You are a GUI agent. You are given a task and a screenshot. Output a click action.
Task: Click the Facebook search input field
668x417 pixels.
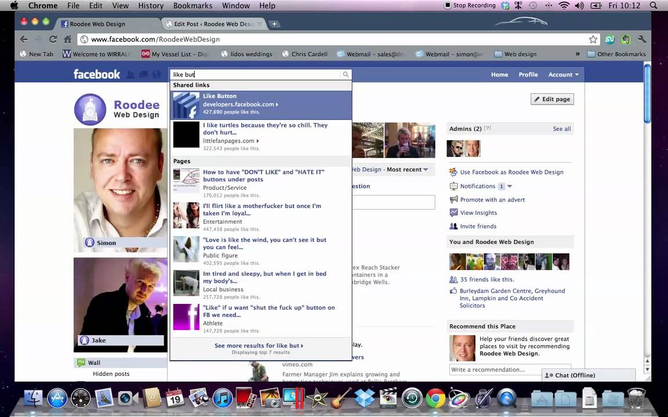(256, 75)
